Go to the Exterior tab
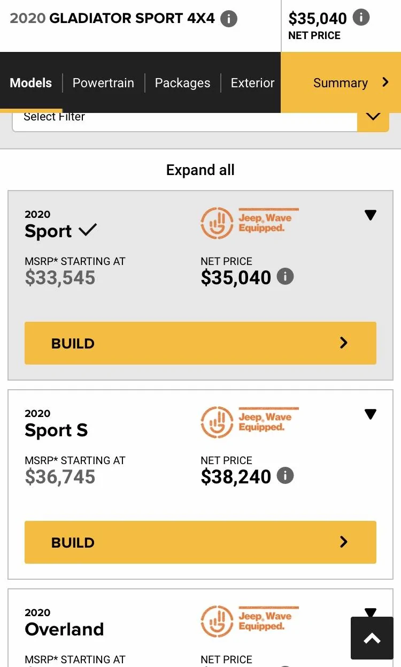This screenshot has width=401, height=667. coord(252,83)
